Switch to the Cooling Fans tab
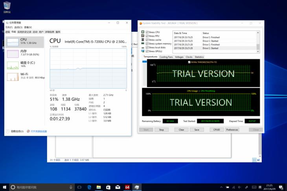 (166, 57)
